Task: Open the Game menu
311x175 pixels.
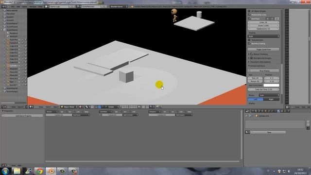Action: (x=25, y=6)
